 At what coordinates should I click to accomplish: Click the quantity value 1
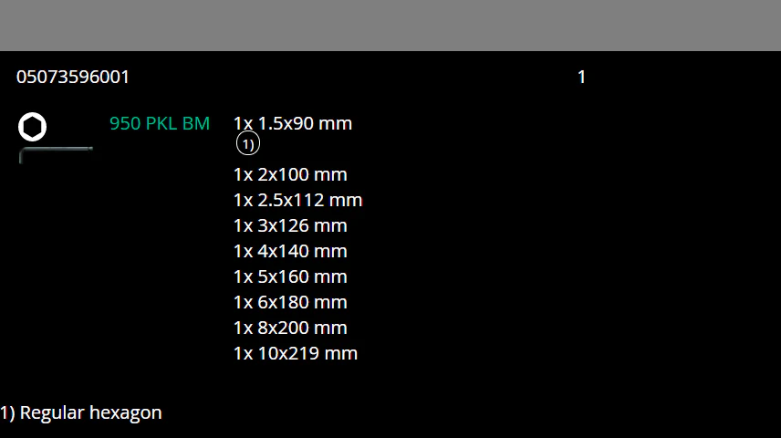[x=581, y=78]
